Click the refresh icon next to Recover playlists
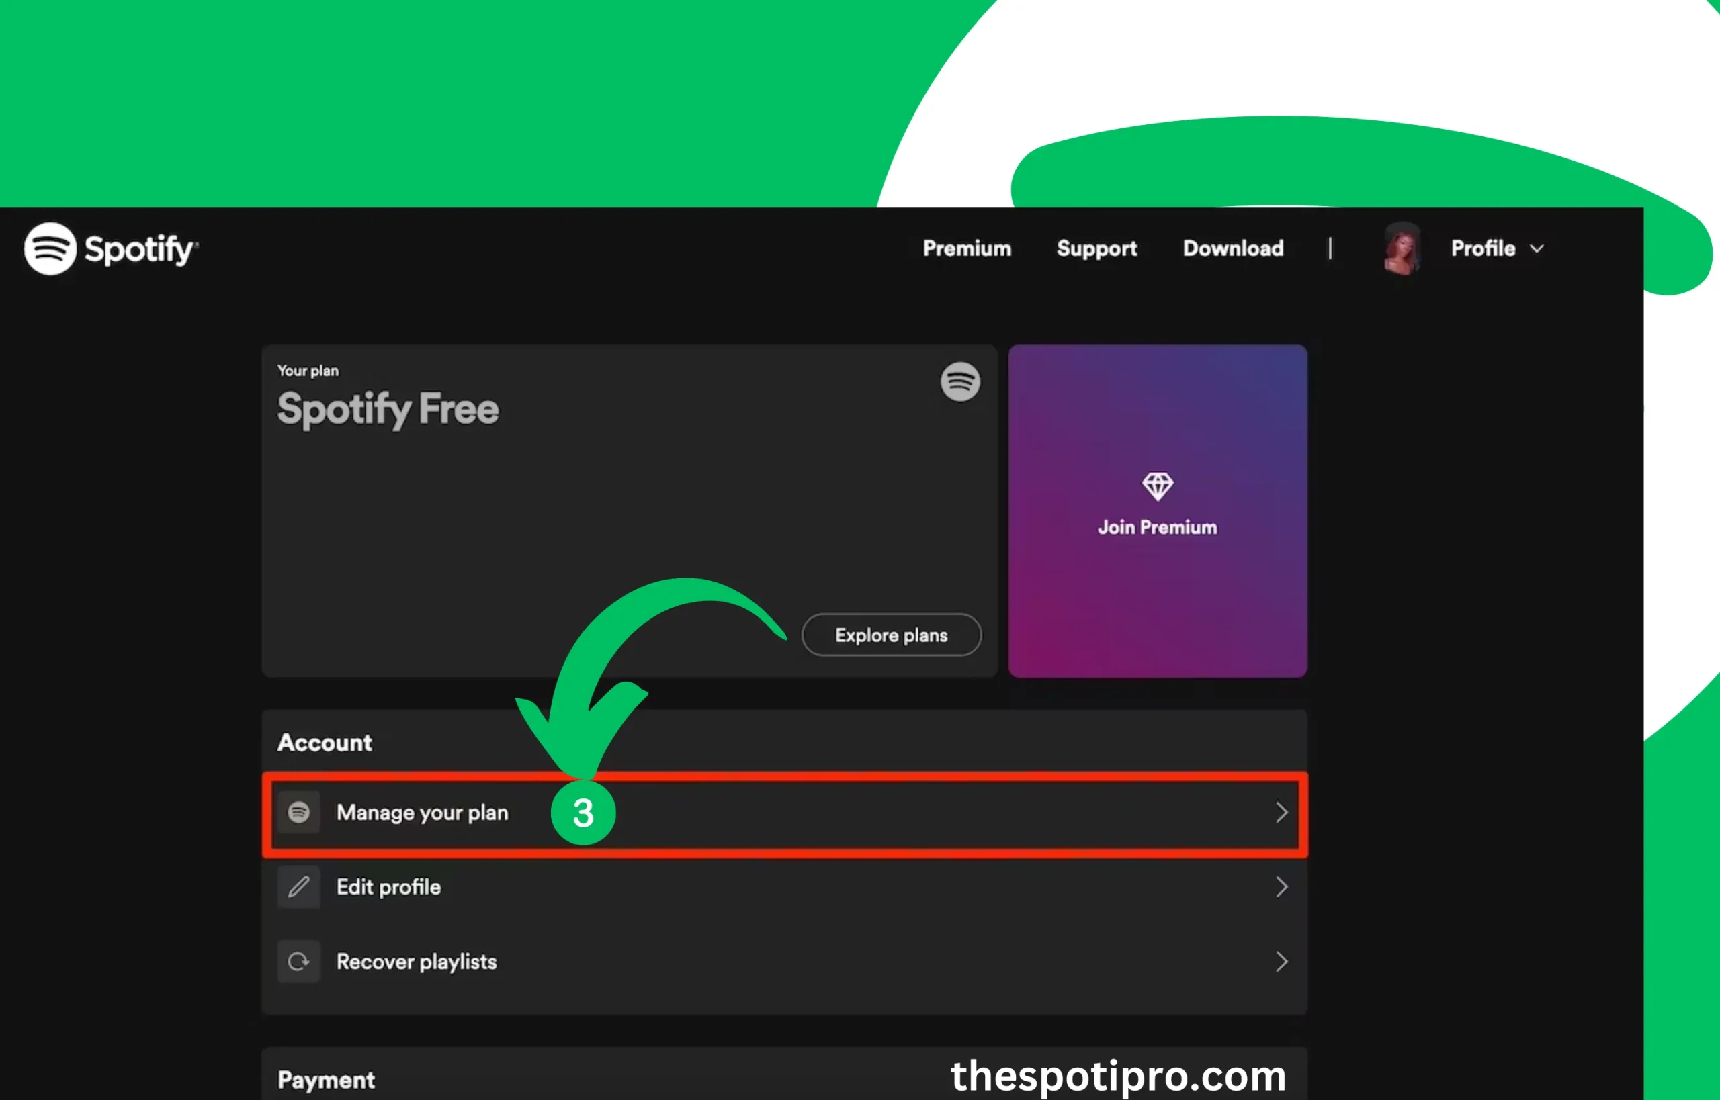The width and height of the screenshot is (1720, 1100). coord(297,961)
